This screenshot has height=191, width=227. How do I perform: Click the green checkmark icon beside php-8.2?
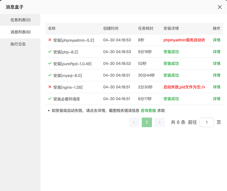pyautogui.click(x=50, y=52)
